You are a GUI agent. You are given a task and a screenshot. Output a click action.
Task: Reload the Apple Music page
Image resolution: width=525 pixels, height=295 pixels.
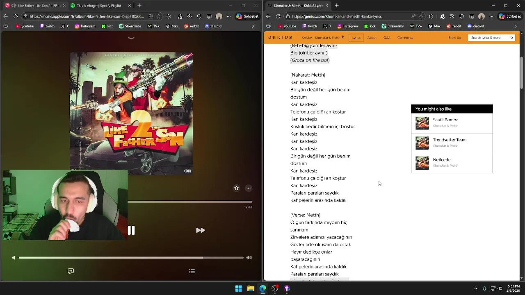[x=16, y=16]
